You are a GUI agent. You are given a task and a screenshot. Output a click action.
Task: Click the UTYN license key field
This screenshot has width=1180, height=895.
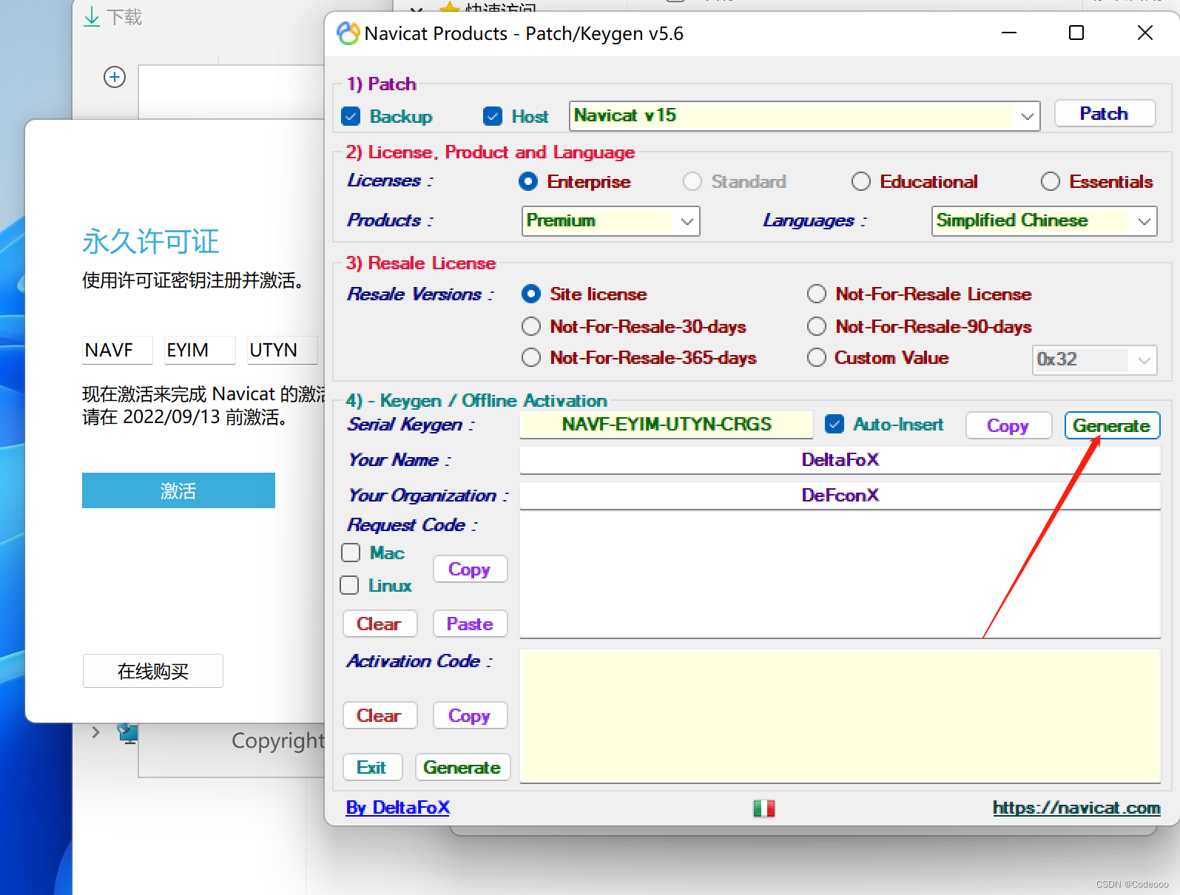pos(283,350)
